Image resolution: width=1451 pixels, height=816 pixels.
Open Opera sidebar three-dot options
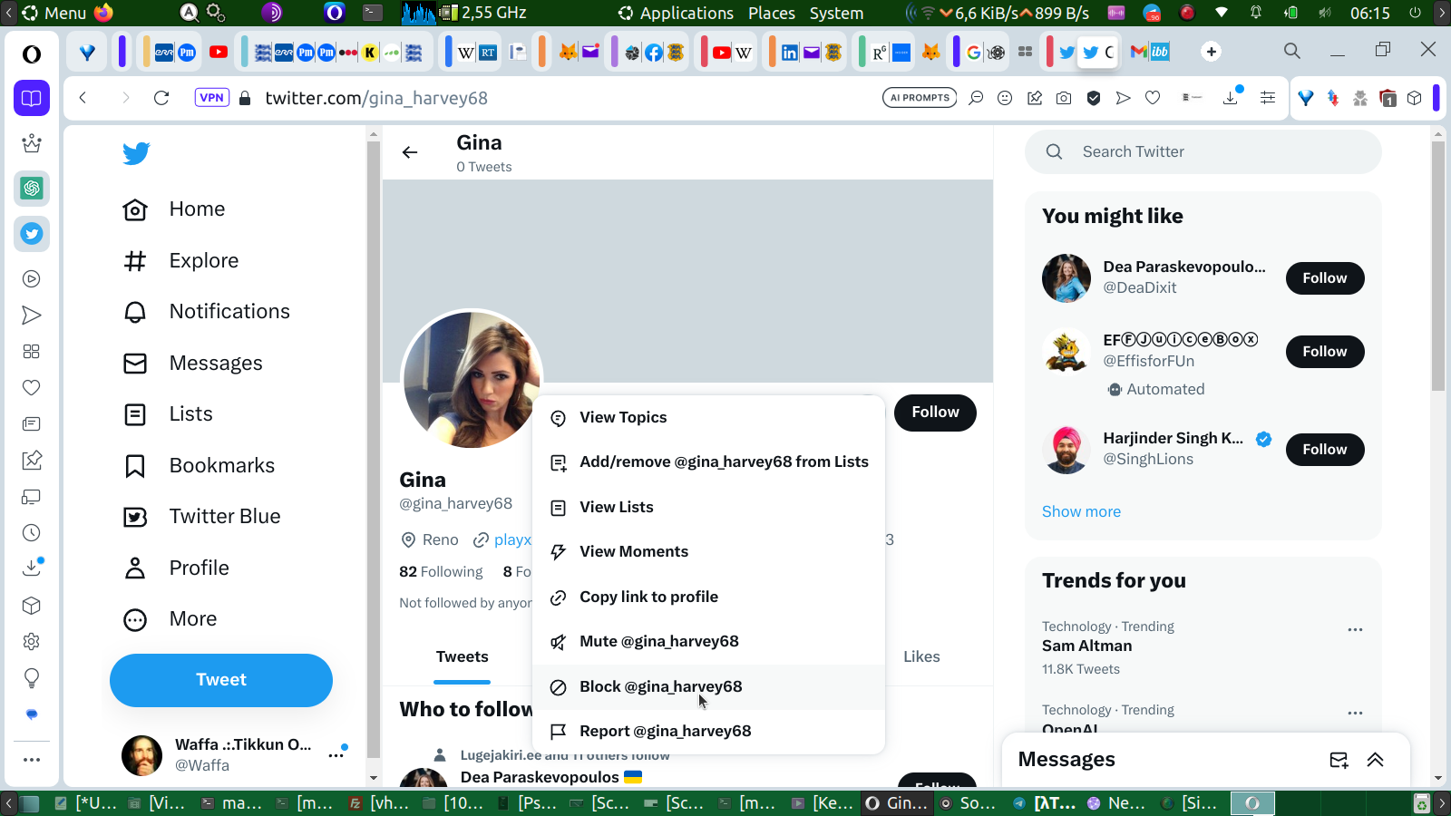[32, 760]
